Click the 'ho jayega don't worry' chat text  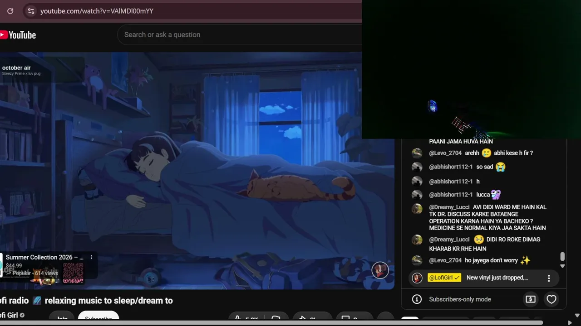coord(491,260)
